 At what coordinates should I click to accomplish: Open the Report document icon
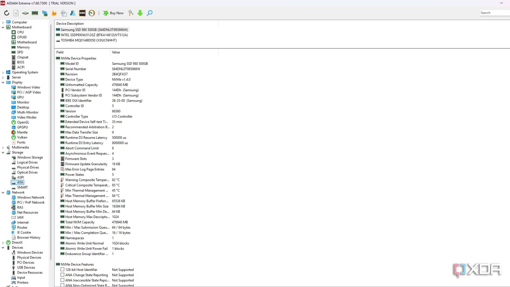[16, 13]
